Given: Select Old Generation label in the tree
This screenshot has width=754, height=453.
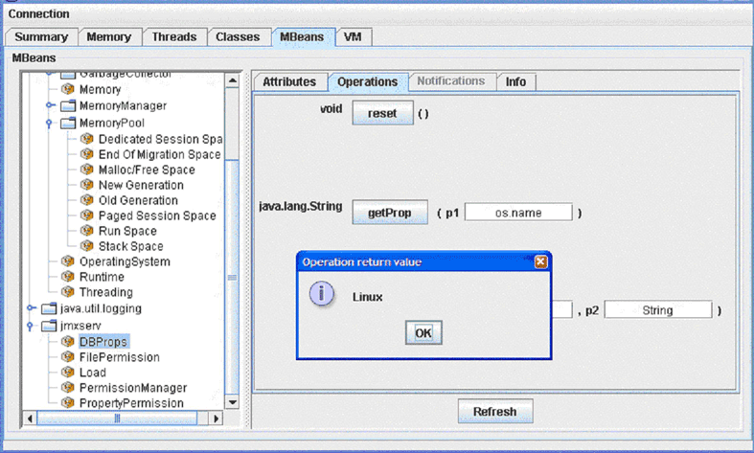Looking at the screenshot, I should 139,200.
